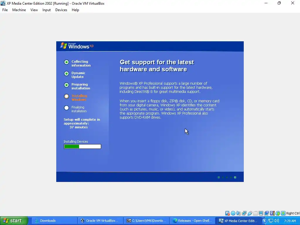Click the "37 minutes" remaining time text
300x225 pixels.
click(79, 127)
